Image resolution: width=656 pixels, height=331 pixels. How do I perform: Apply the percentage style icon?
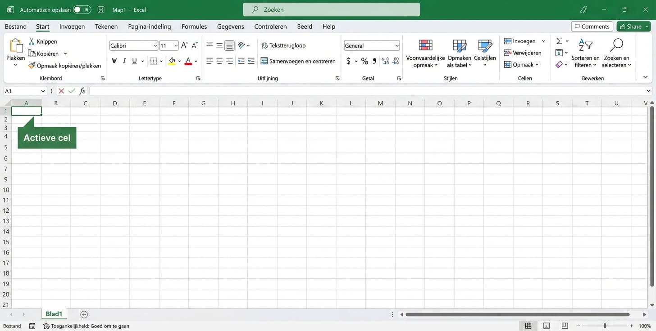point(364,61)
